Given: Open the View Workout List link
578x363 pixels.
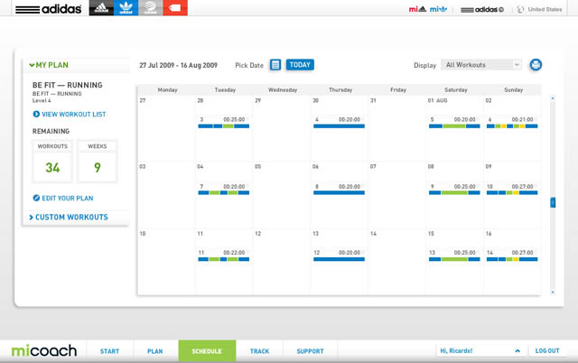Looking at the screenshot, I should pyautogui.click(x=70, y=115).
